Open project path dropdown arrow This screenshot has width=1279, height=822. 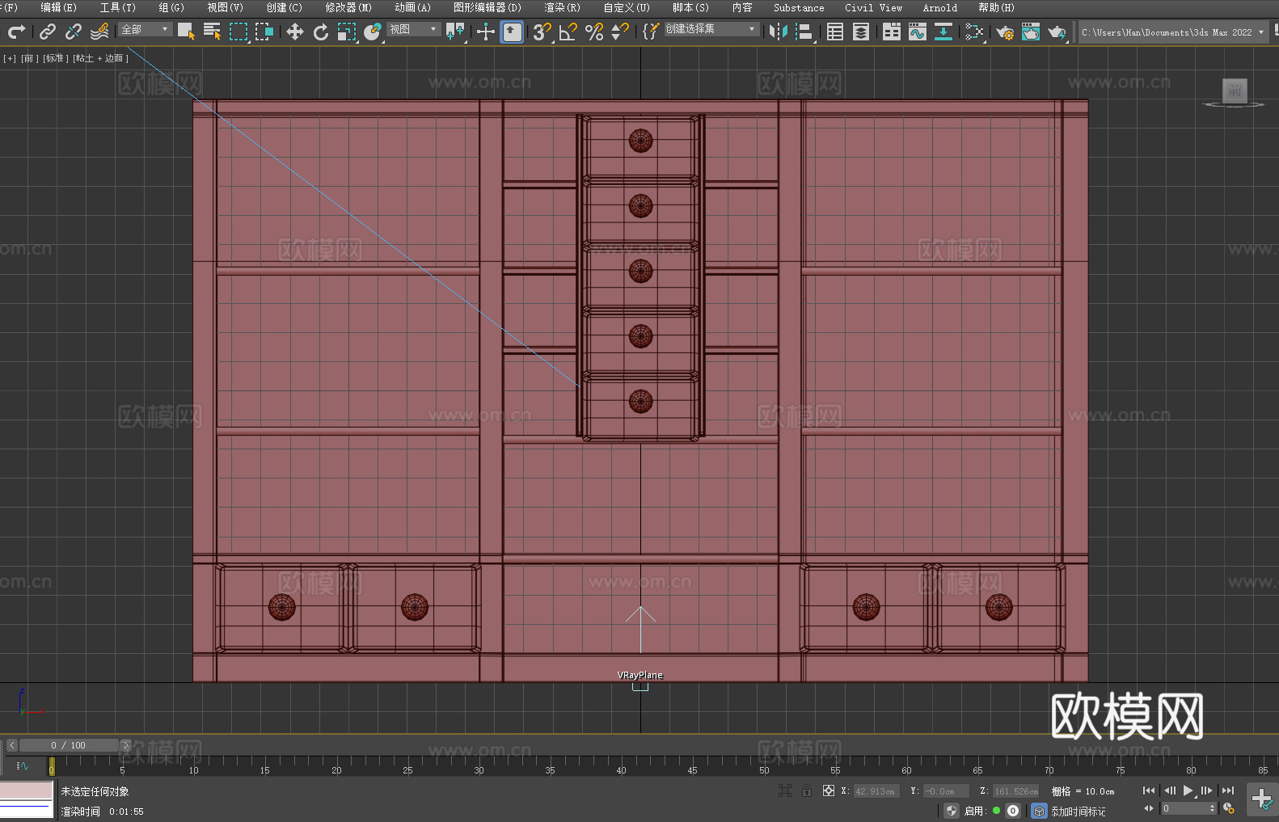click(x=1260, y=32)
